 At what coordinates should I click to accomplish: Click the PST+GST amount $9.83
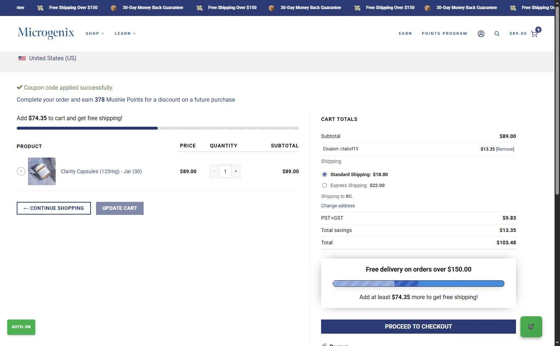(x=509, y=218)
